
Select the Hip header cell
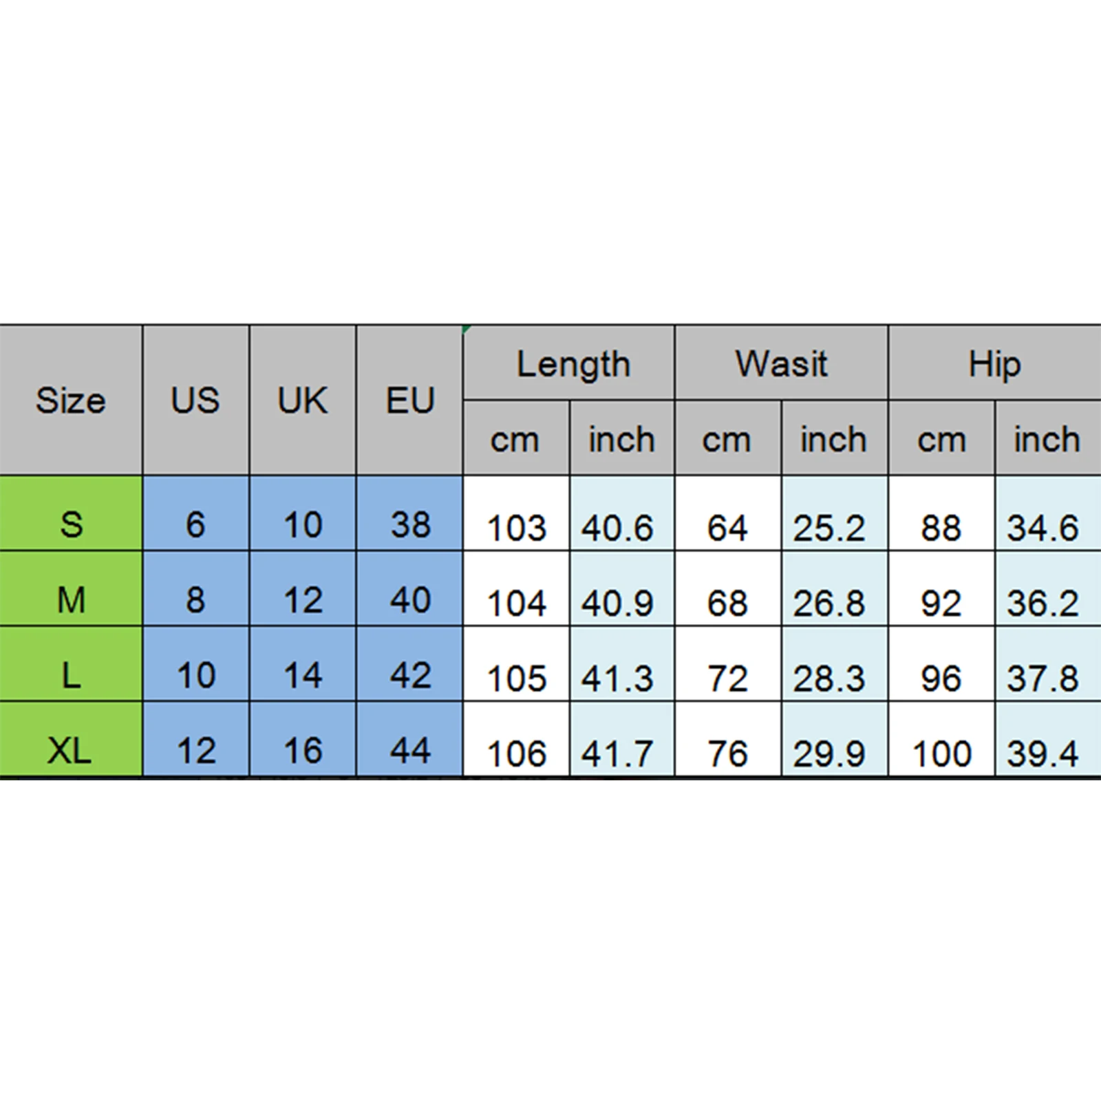(x=995, y=363)
